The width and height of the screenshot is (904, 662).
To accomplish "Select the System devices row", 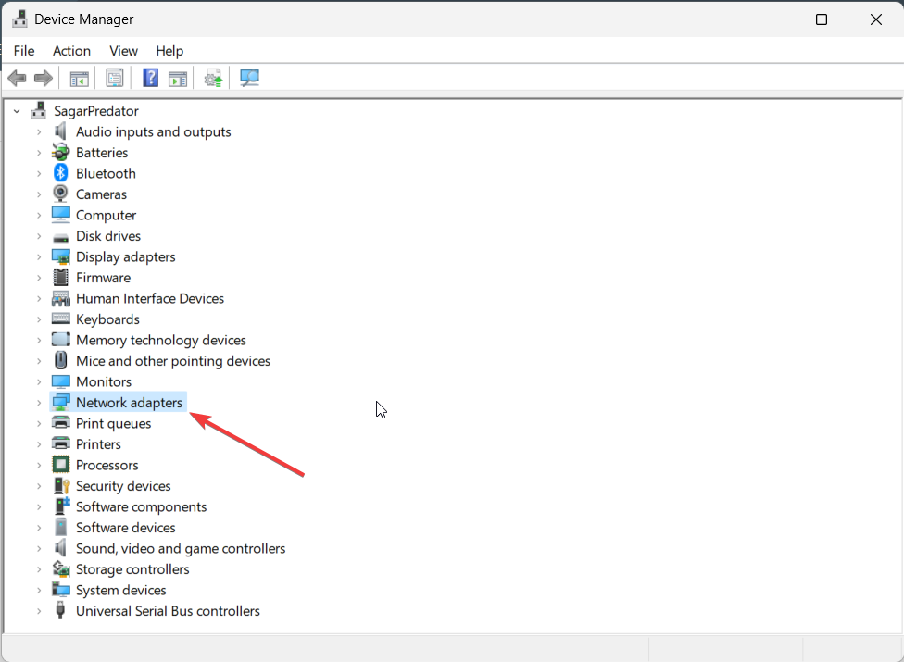I will [x=121, y=590].
